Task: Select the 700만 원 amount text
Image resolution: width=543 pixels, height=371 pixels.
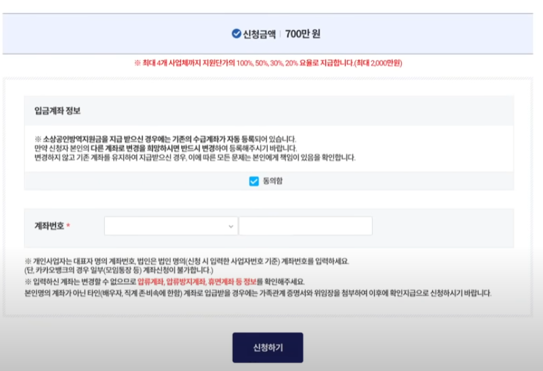Action: 303,34
